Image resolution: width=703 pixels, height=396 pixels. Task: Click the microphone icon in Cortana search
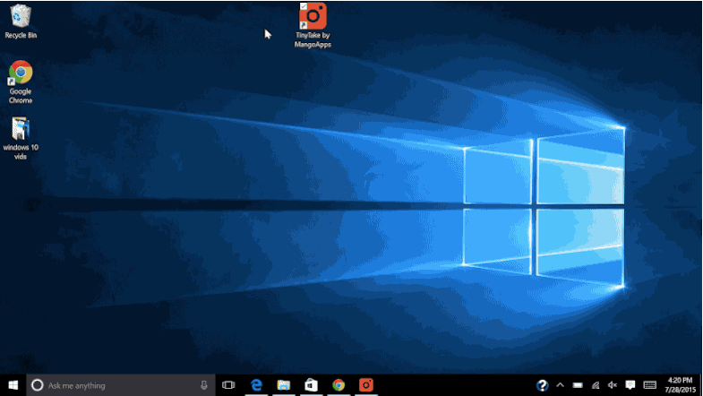pos(204,385)
